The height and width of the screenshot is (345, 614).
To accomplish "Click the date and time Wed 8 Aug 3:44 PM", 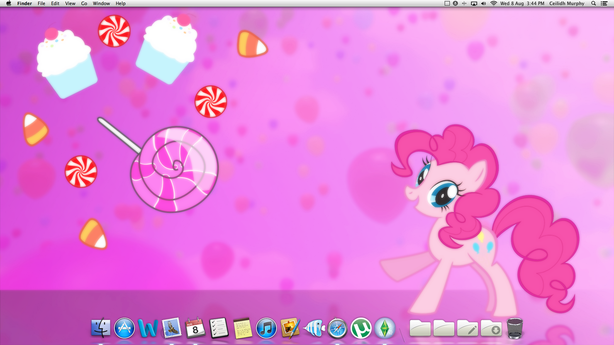I will point(522,3).
